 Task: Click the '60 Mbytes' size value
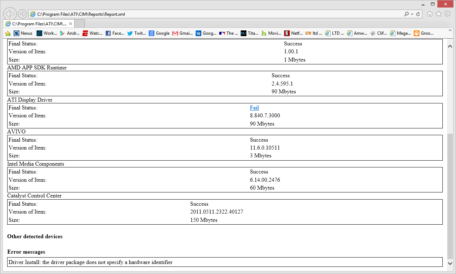tap(262, 188)
